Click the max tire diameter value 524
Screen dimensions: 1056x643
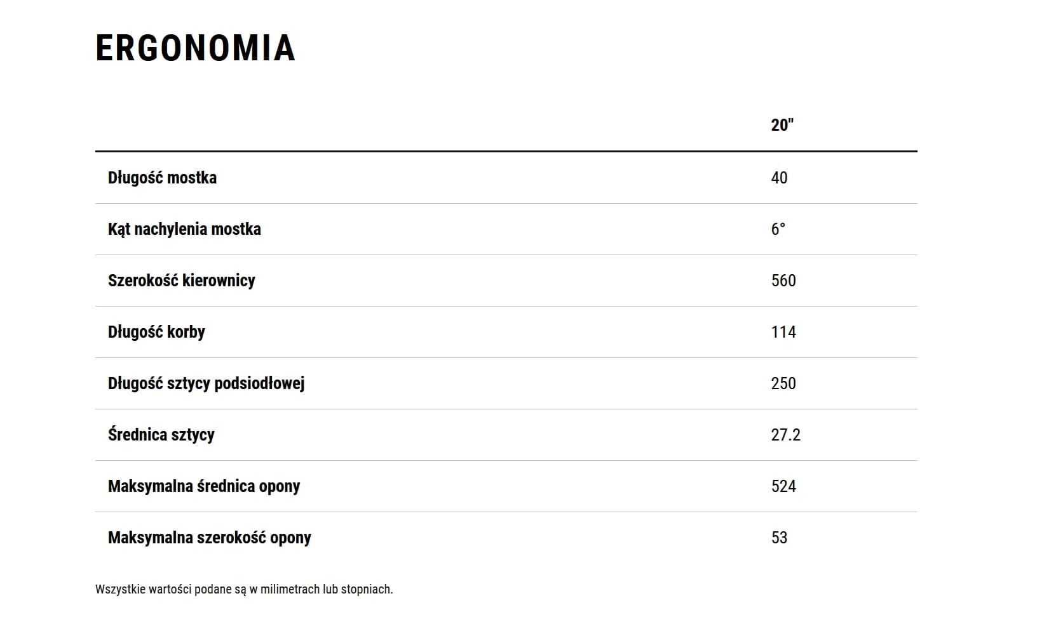(783, 486)
